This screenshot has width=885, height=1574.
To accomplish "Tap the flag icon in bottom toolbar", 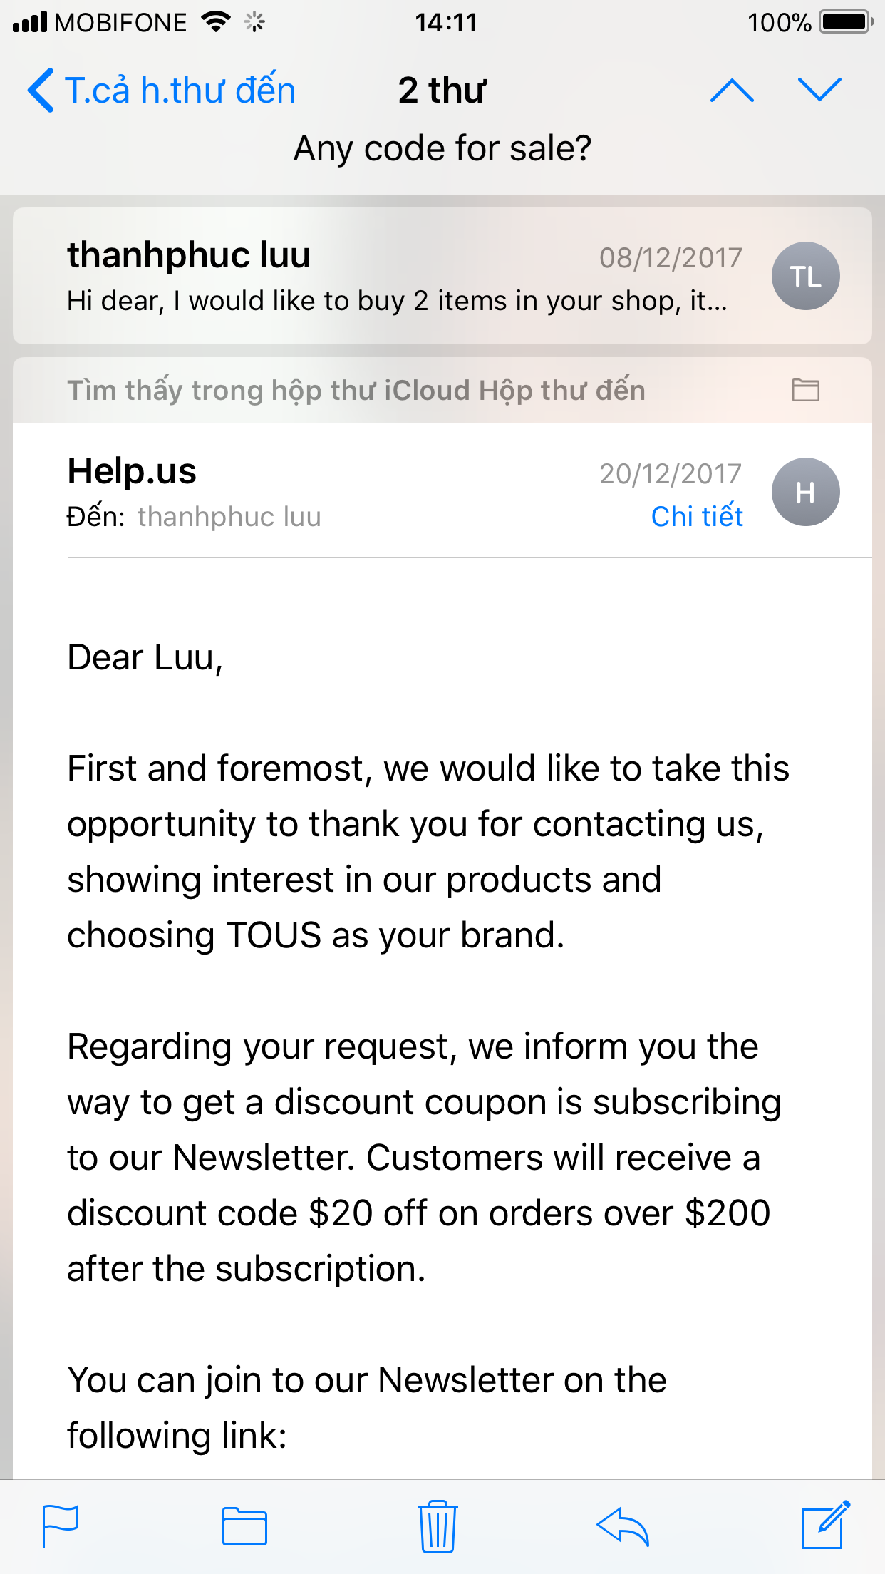I will pyautogui.click(x=60, y=1526).
